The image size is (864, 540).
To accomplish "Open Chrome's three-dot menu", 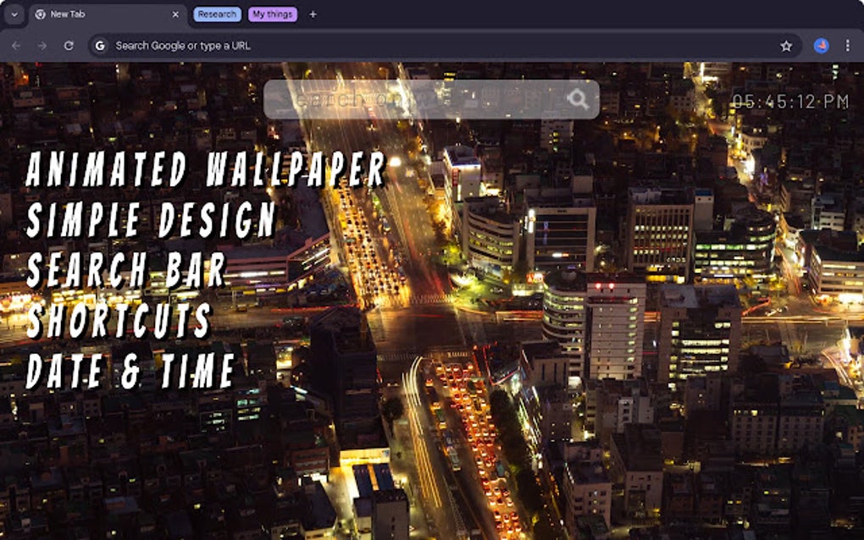I will click(846, 45).
